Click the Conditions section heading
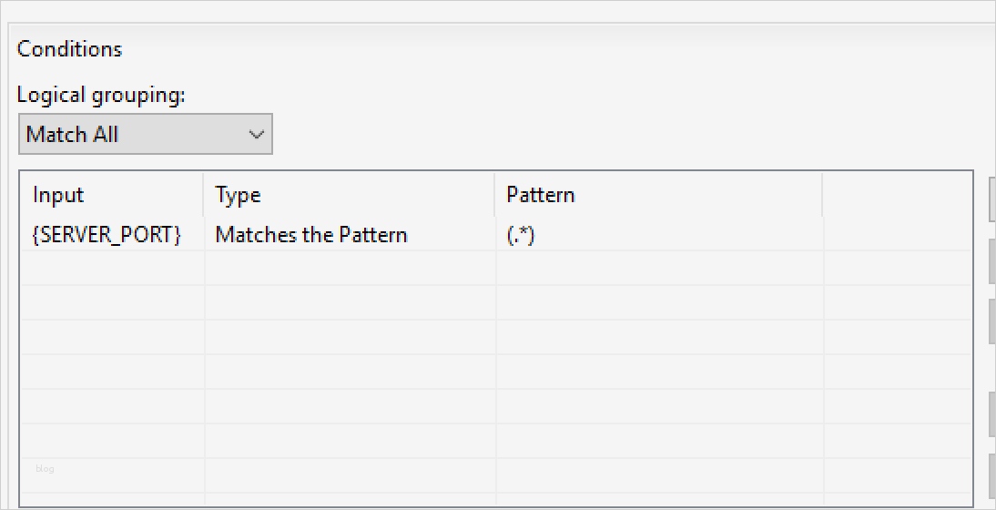 (x=69, y=49)
